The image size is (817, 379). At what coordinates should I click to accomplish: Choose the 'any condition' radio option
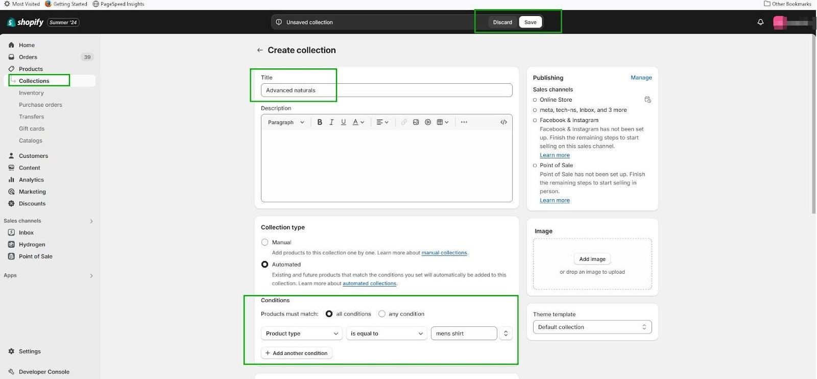pyautogui.click(x=382, y=314)
